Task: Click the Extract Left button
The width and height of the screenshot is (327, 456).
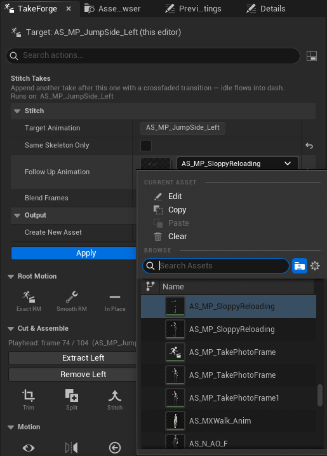Action: [x=72, y=358]
